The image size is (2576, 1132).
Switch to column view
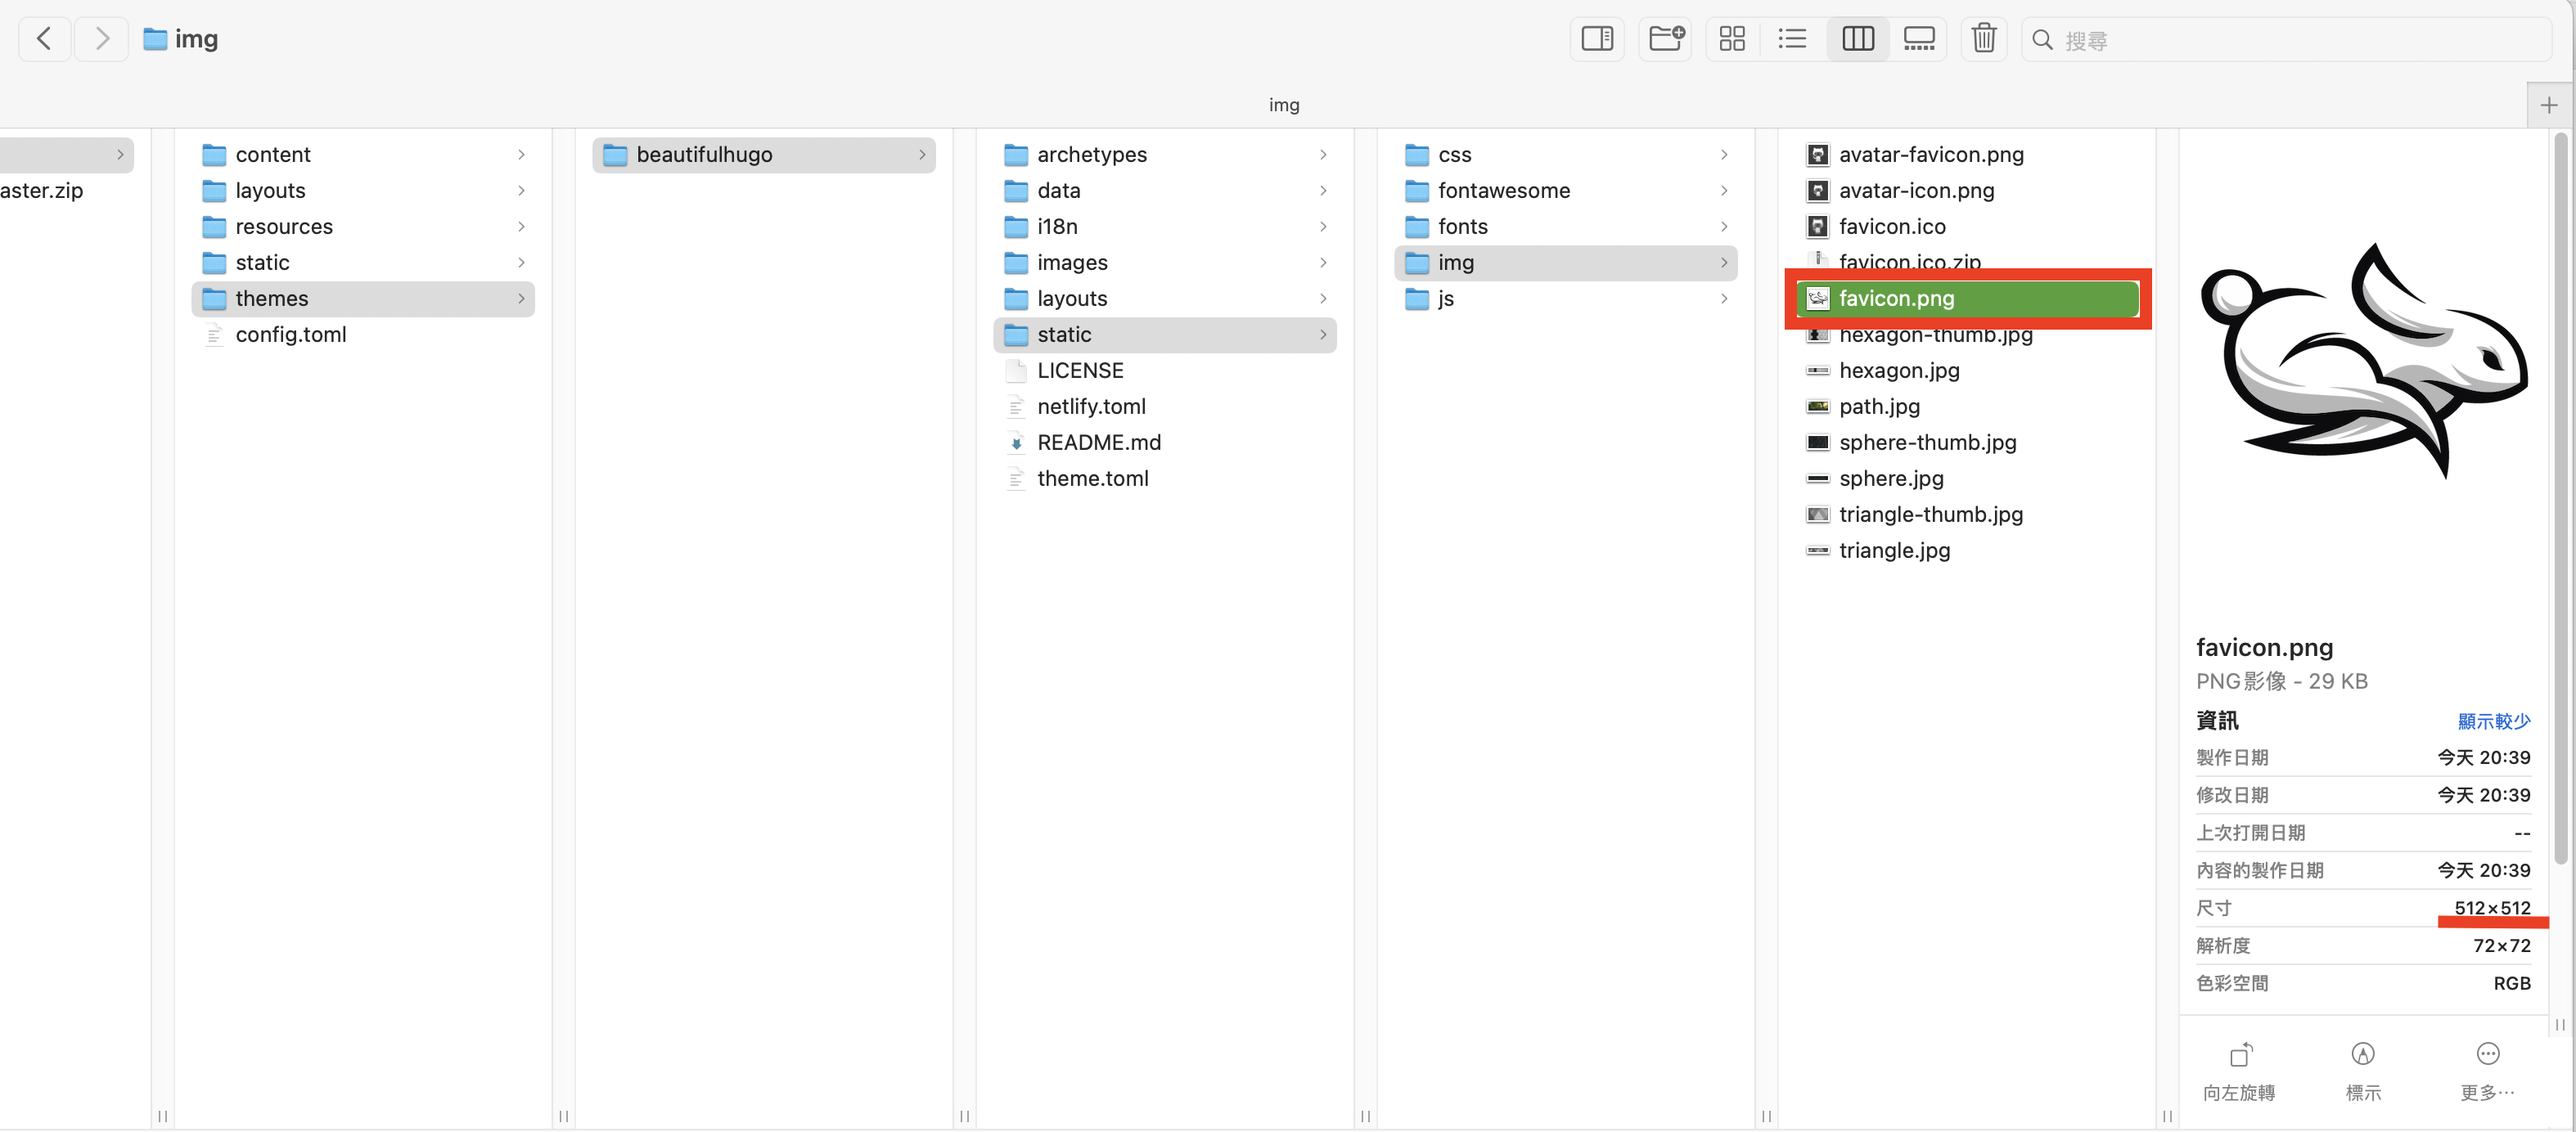[x=1857, y=39]
